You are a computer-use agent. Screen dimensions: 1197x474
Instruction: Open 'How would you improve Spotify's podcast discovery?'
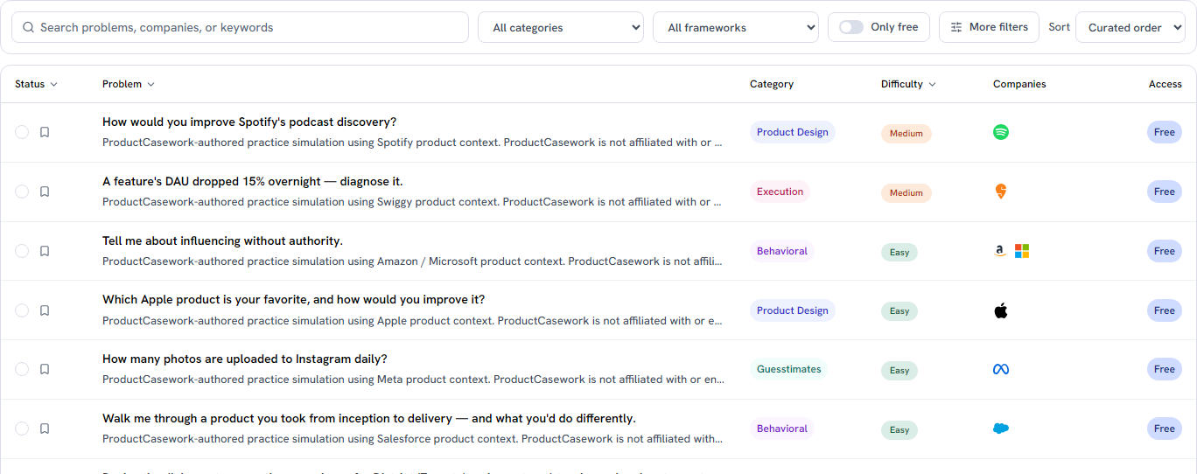point(249,122)
